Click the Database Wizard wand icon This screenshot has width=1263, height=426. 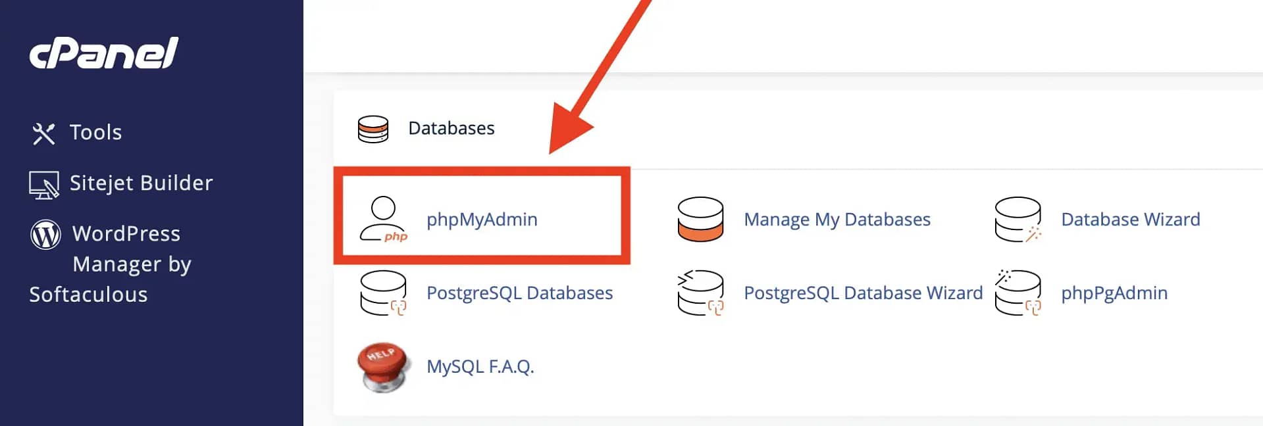1018,220
